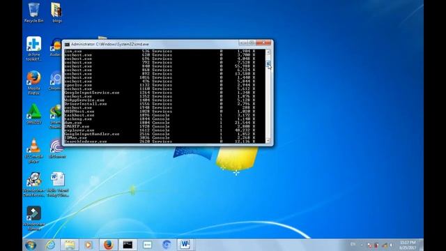The width and height of the screenshot is (446, 251).
Task: Launch Mozilla Firefox desktop shortcut
Action: point(33,82)
